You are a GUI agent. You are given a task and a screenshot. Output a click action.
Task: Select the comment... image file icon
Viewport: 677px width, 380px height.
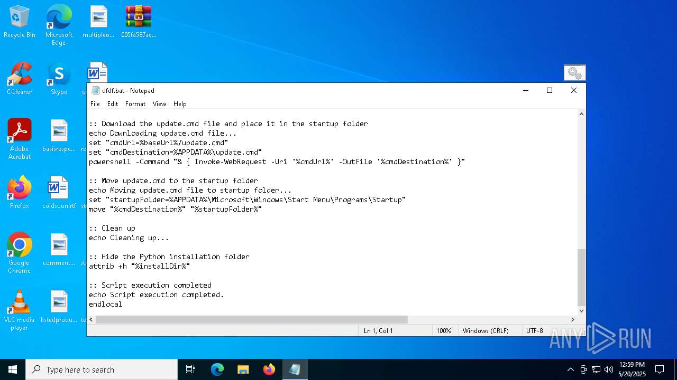click(x=59, y=250)
